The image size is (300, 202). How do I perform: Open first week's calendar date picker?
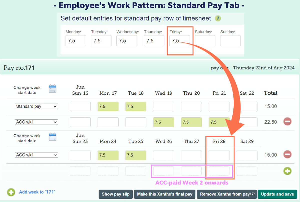53,89
